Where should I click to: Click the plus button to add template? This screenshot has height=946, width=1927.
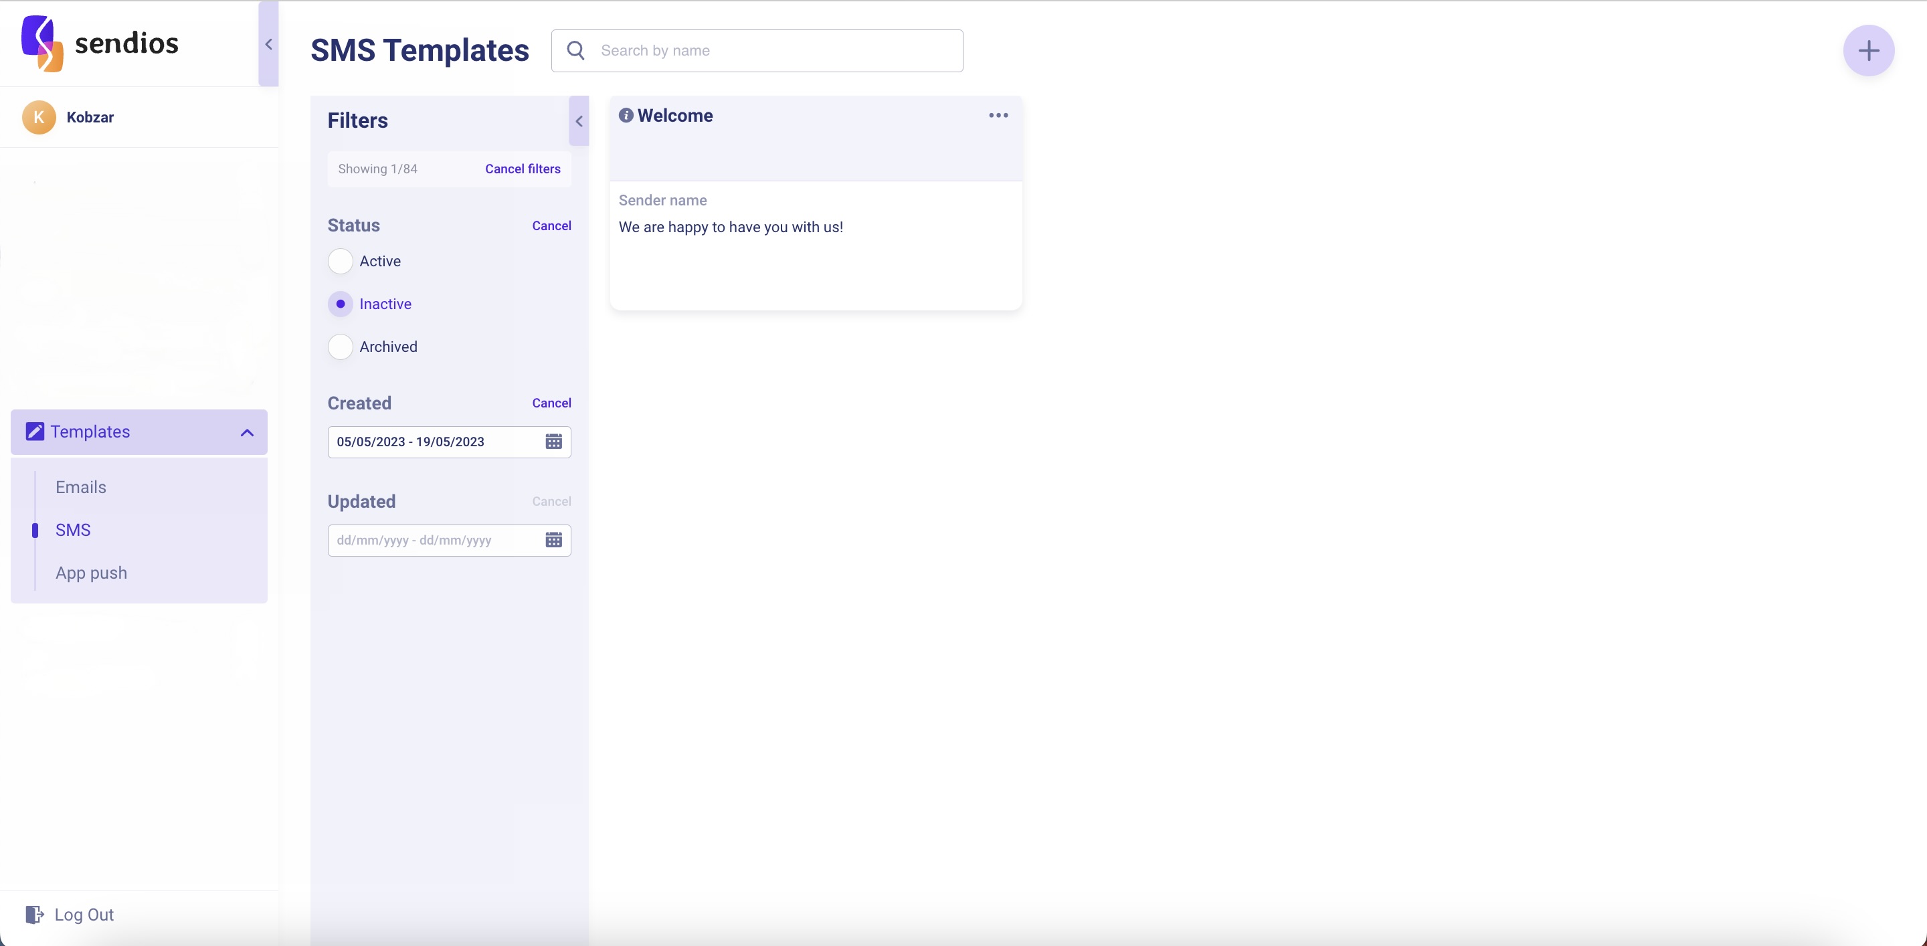click(x=1868, y=51)
